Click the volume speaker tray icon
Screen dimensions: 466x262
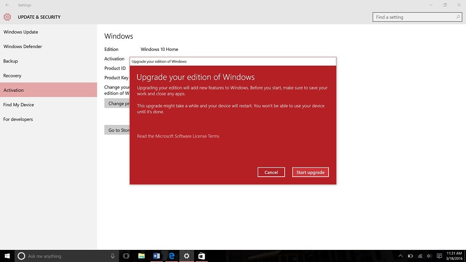429,256
